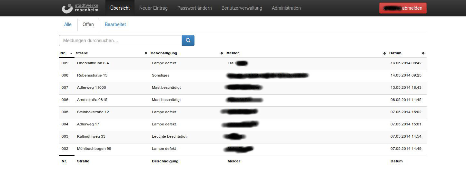466x173 pixels.
Task: Click Steinbökstraße 12 cell
Action: [93, 112]
